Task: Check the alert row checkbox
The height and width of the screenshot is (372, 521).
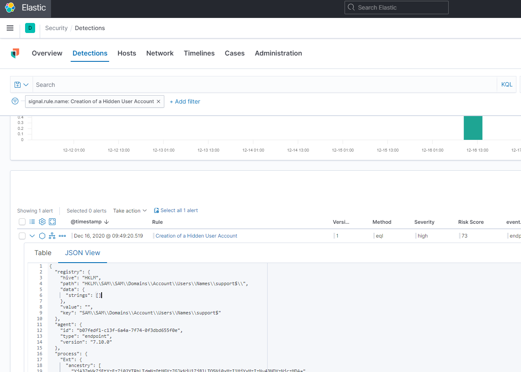Action: click(22, 236)
